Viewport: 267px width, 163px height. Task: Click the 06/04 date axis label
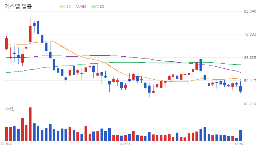[6, 144]
